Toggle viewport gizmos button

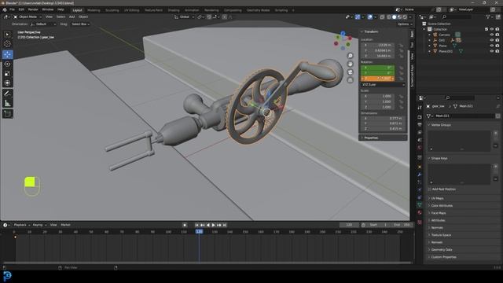coord(358,17)
